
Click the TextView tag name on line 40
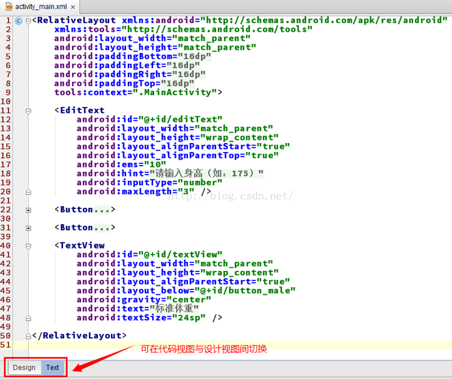click(x=82, y=246)
